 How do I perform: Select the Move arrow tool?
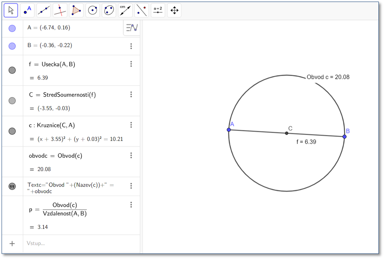point(11,10)
